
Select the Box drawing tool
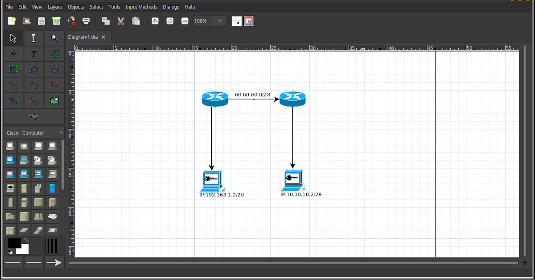click(x=54, y=53)
